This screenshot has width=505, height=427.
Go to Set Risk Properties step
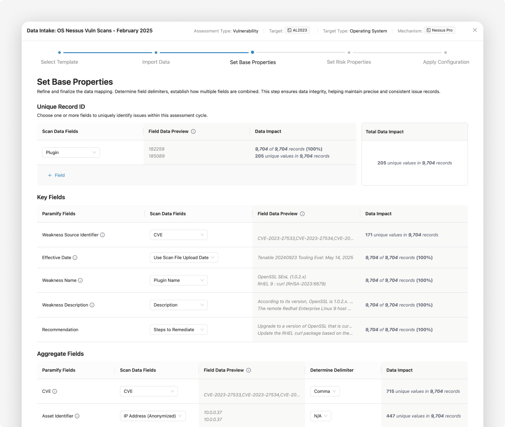[349, 62]
